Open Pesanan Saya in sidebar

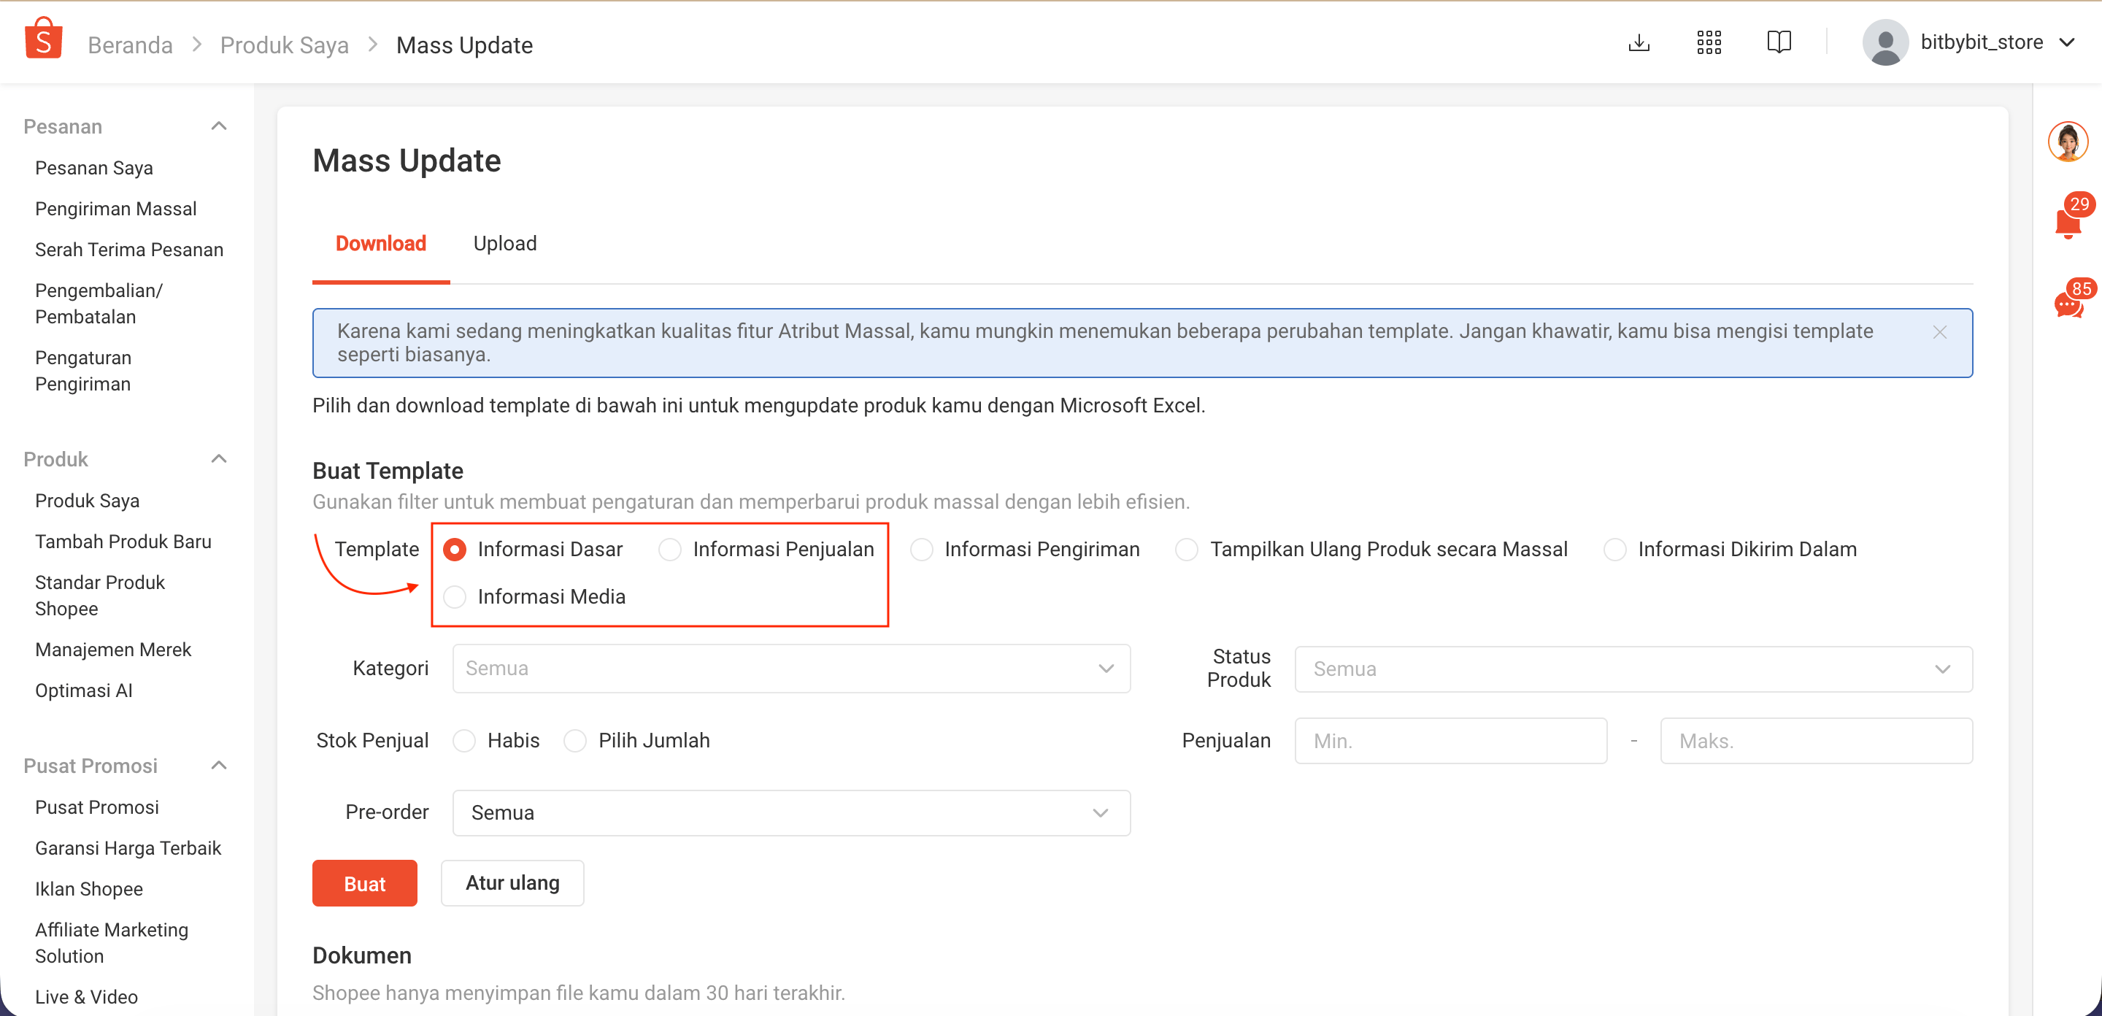point(94,168)
